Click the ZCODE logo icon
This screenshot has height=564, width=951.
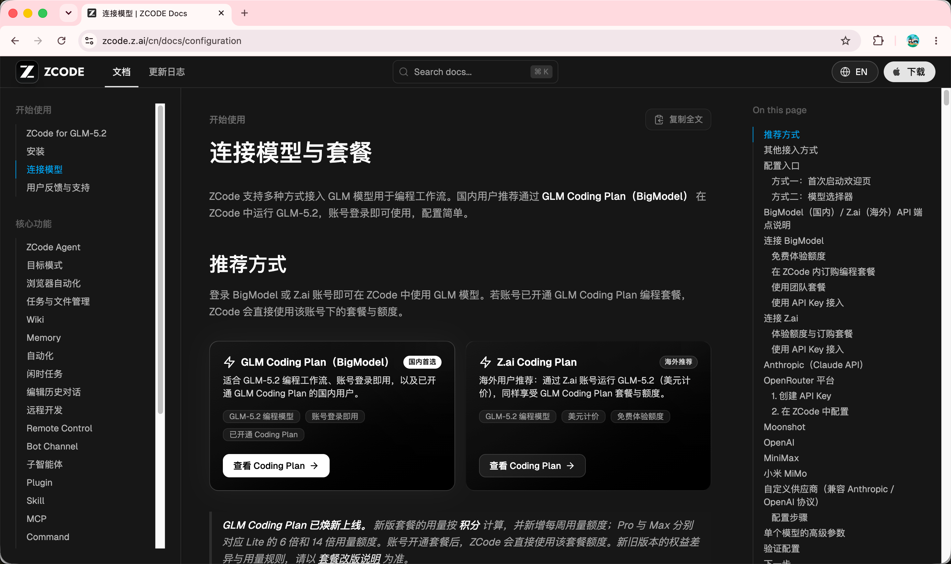tap(27, 72)
